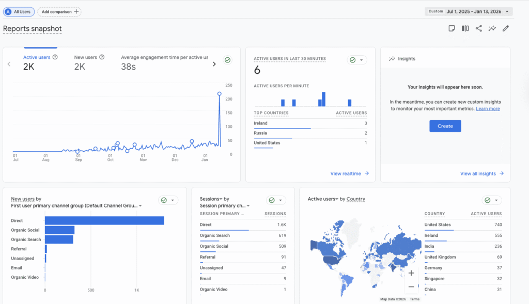Open the date range picker dropdown
This screenshot has height=304, width=529.
pyautogui.click(x=469, y=11)
